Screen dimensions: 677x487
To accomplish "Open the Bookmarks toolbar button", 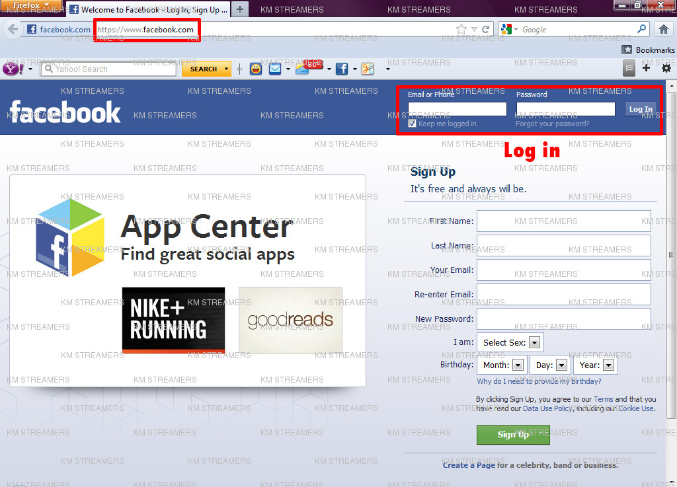I will coord(648,50).
